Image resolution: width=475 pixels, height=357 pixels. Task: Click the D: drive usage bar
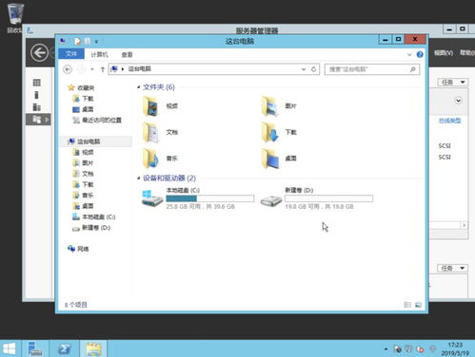pyautogui.click(x=328, y=198)
